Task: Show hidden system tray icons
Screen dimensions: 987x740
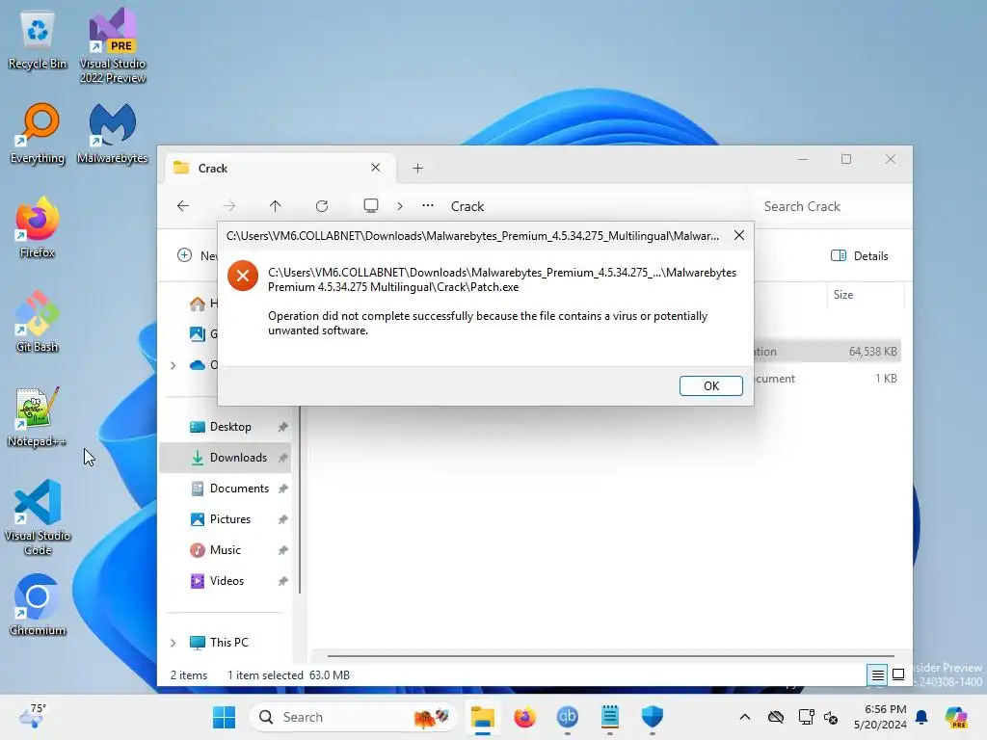Action: click(745, 717)
